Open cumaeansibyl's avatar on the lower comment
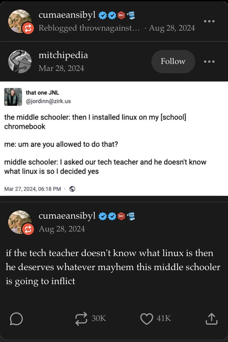228x342 pixels. click(20, 222)
